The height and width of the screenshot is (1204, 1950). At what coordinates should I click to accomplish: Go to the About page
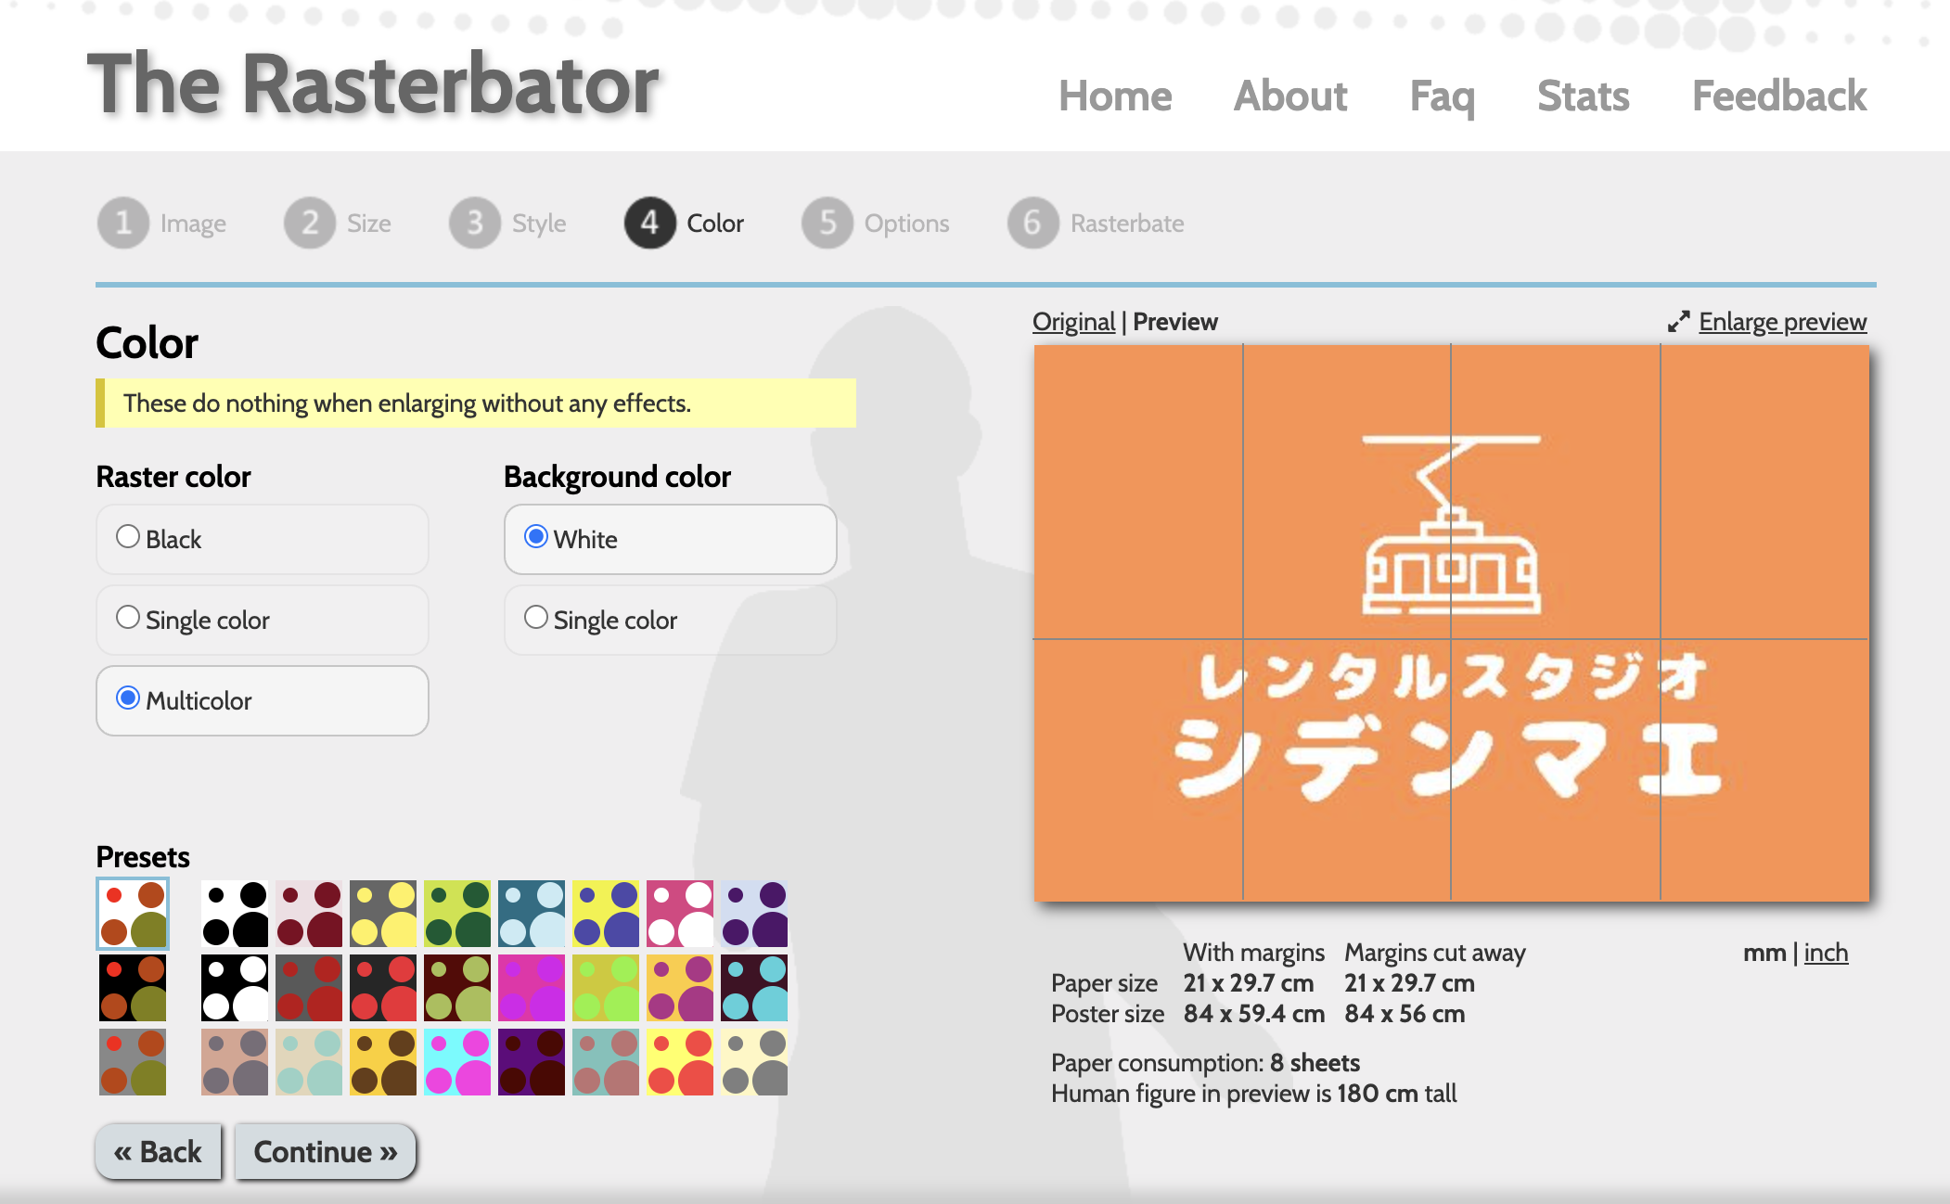[1289, 96]
